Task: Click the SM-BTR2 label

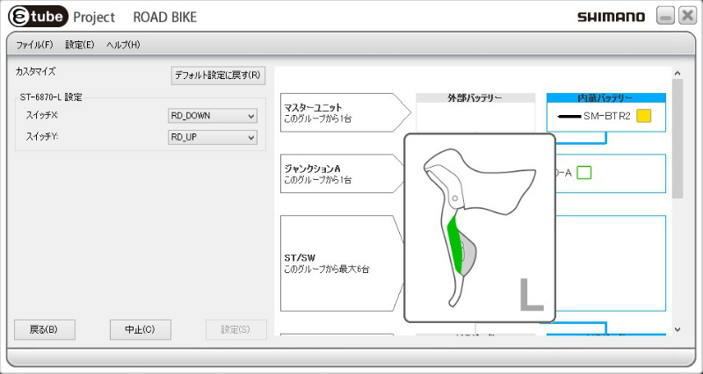Action: point(607,117)
